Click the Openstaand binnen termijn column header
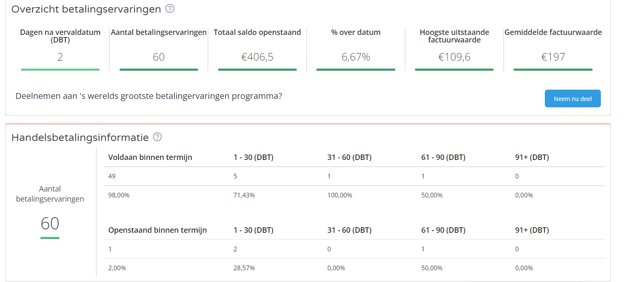 pos(157,230)
